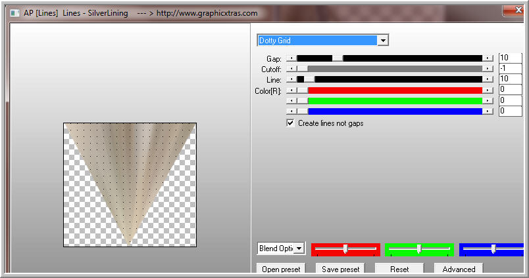Viewport: 529px width, 278px height.
Task: Click the green color value input field
Action: click(511, 100)
